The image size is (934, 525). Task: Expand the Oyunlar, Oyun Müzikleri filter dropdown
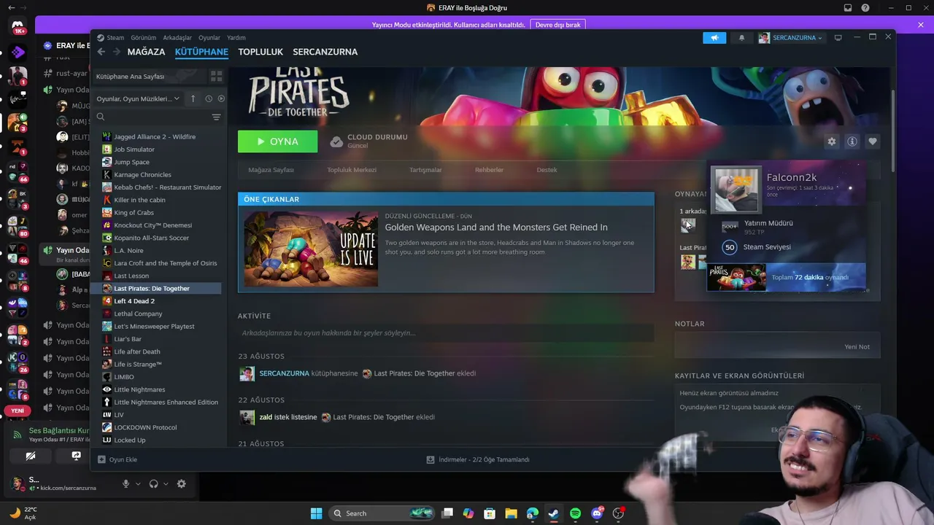coord(138,99)
